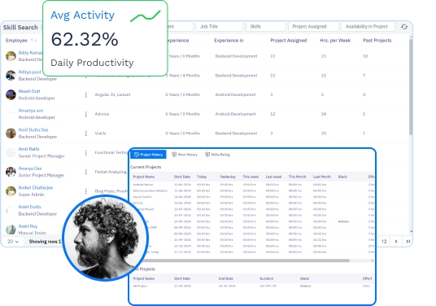The height and width of the screenshot is (306, 436).
Task: Open Akash Dutt's employee profile link
Action: 29,91
